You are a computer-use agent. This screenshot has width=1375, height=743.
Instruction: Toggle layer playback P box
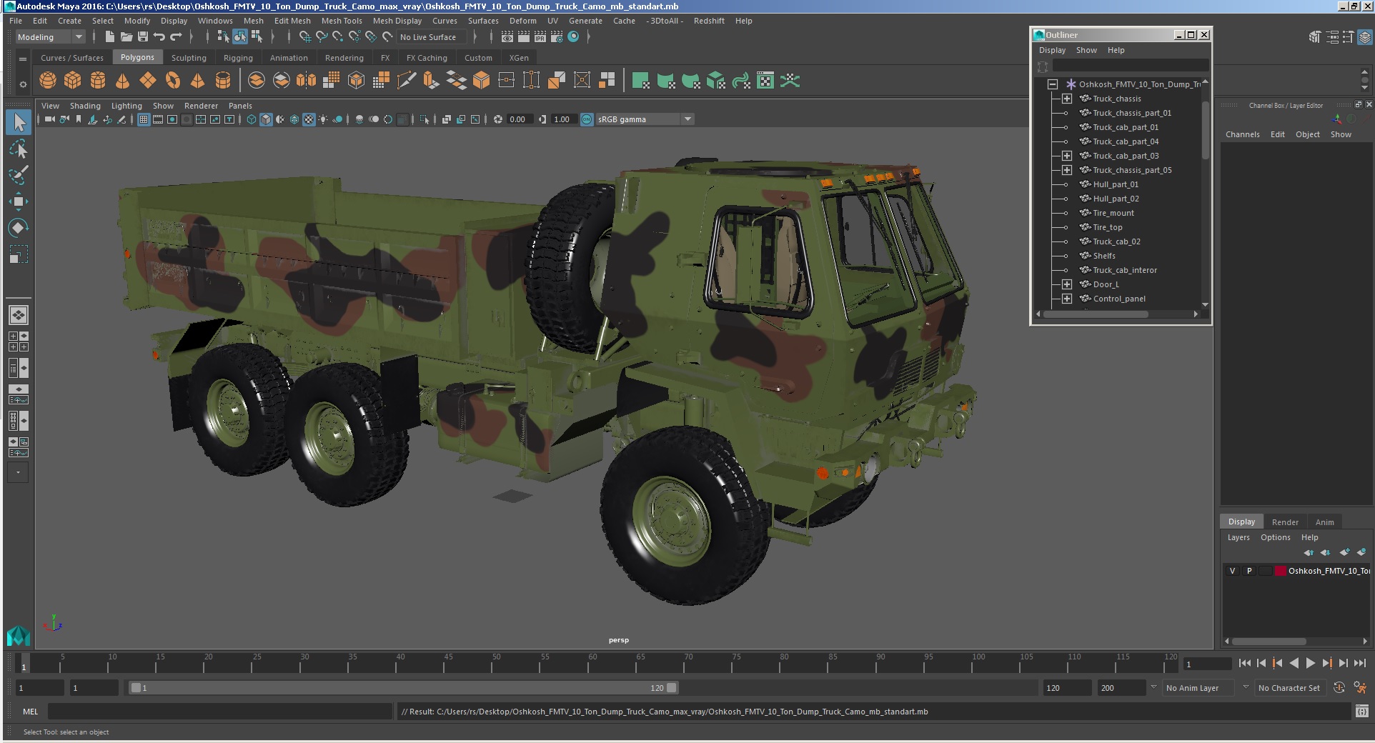1249,571
